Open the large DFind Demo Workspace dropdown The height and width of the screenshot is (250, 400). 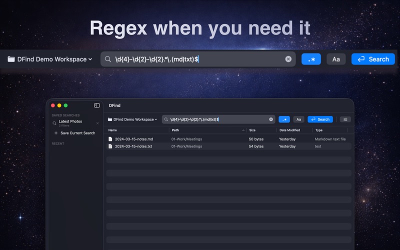[49, 59]
